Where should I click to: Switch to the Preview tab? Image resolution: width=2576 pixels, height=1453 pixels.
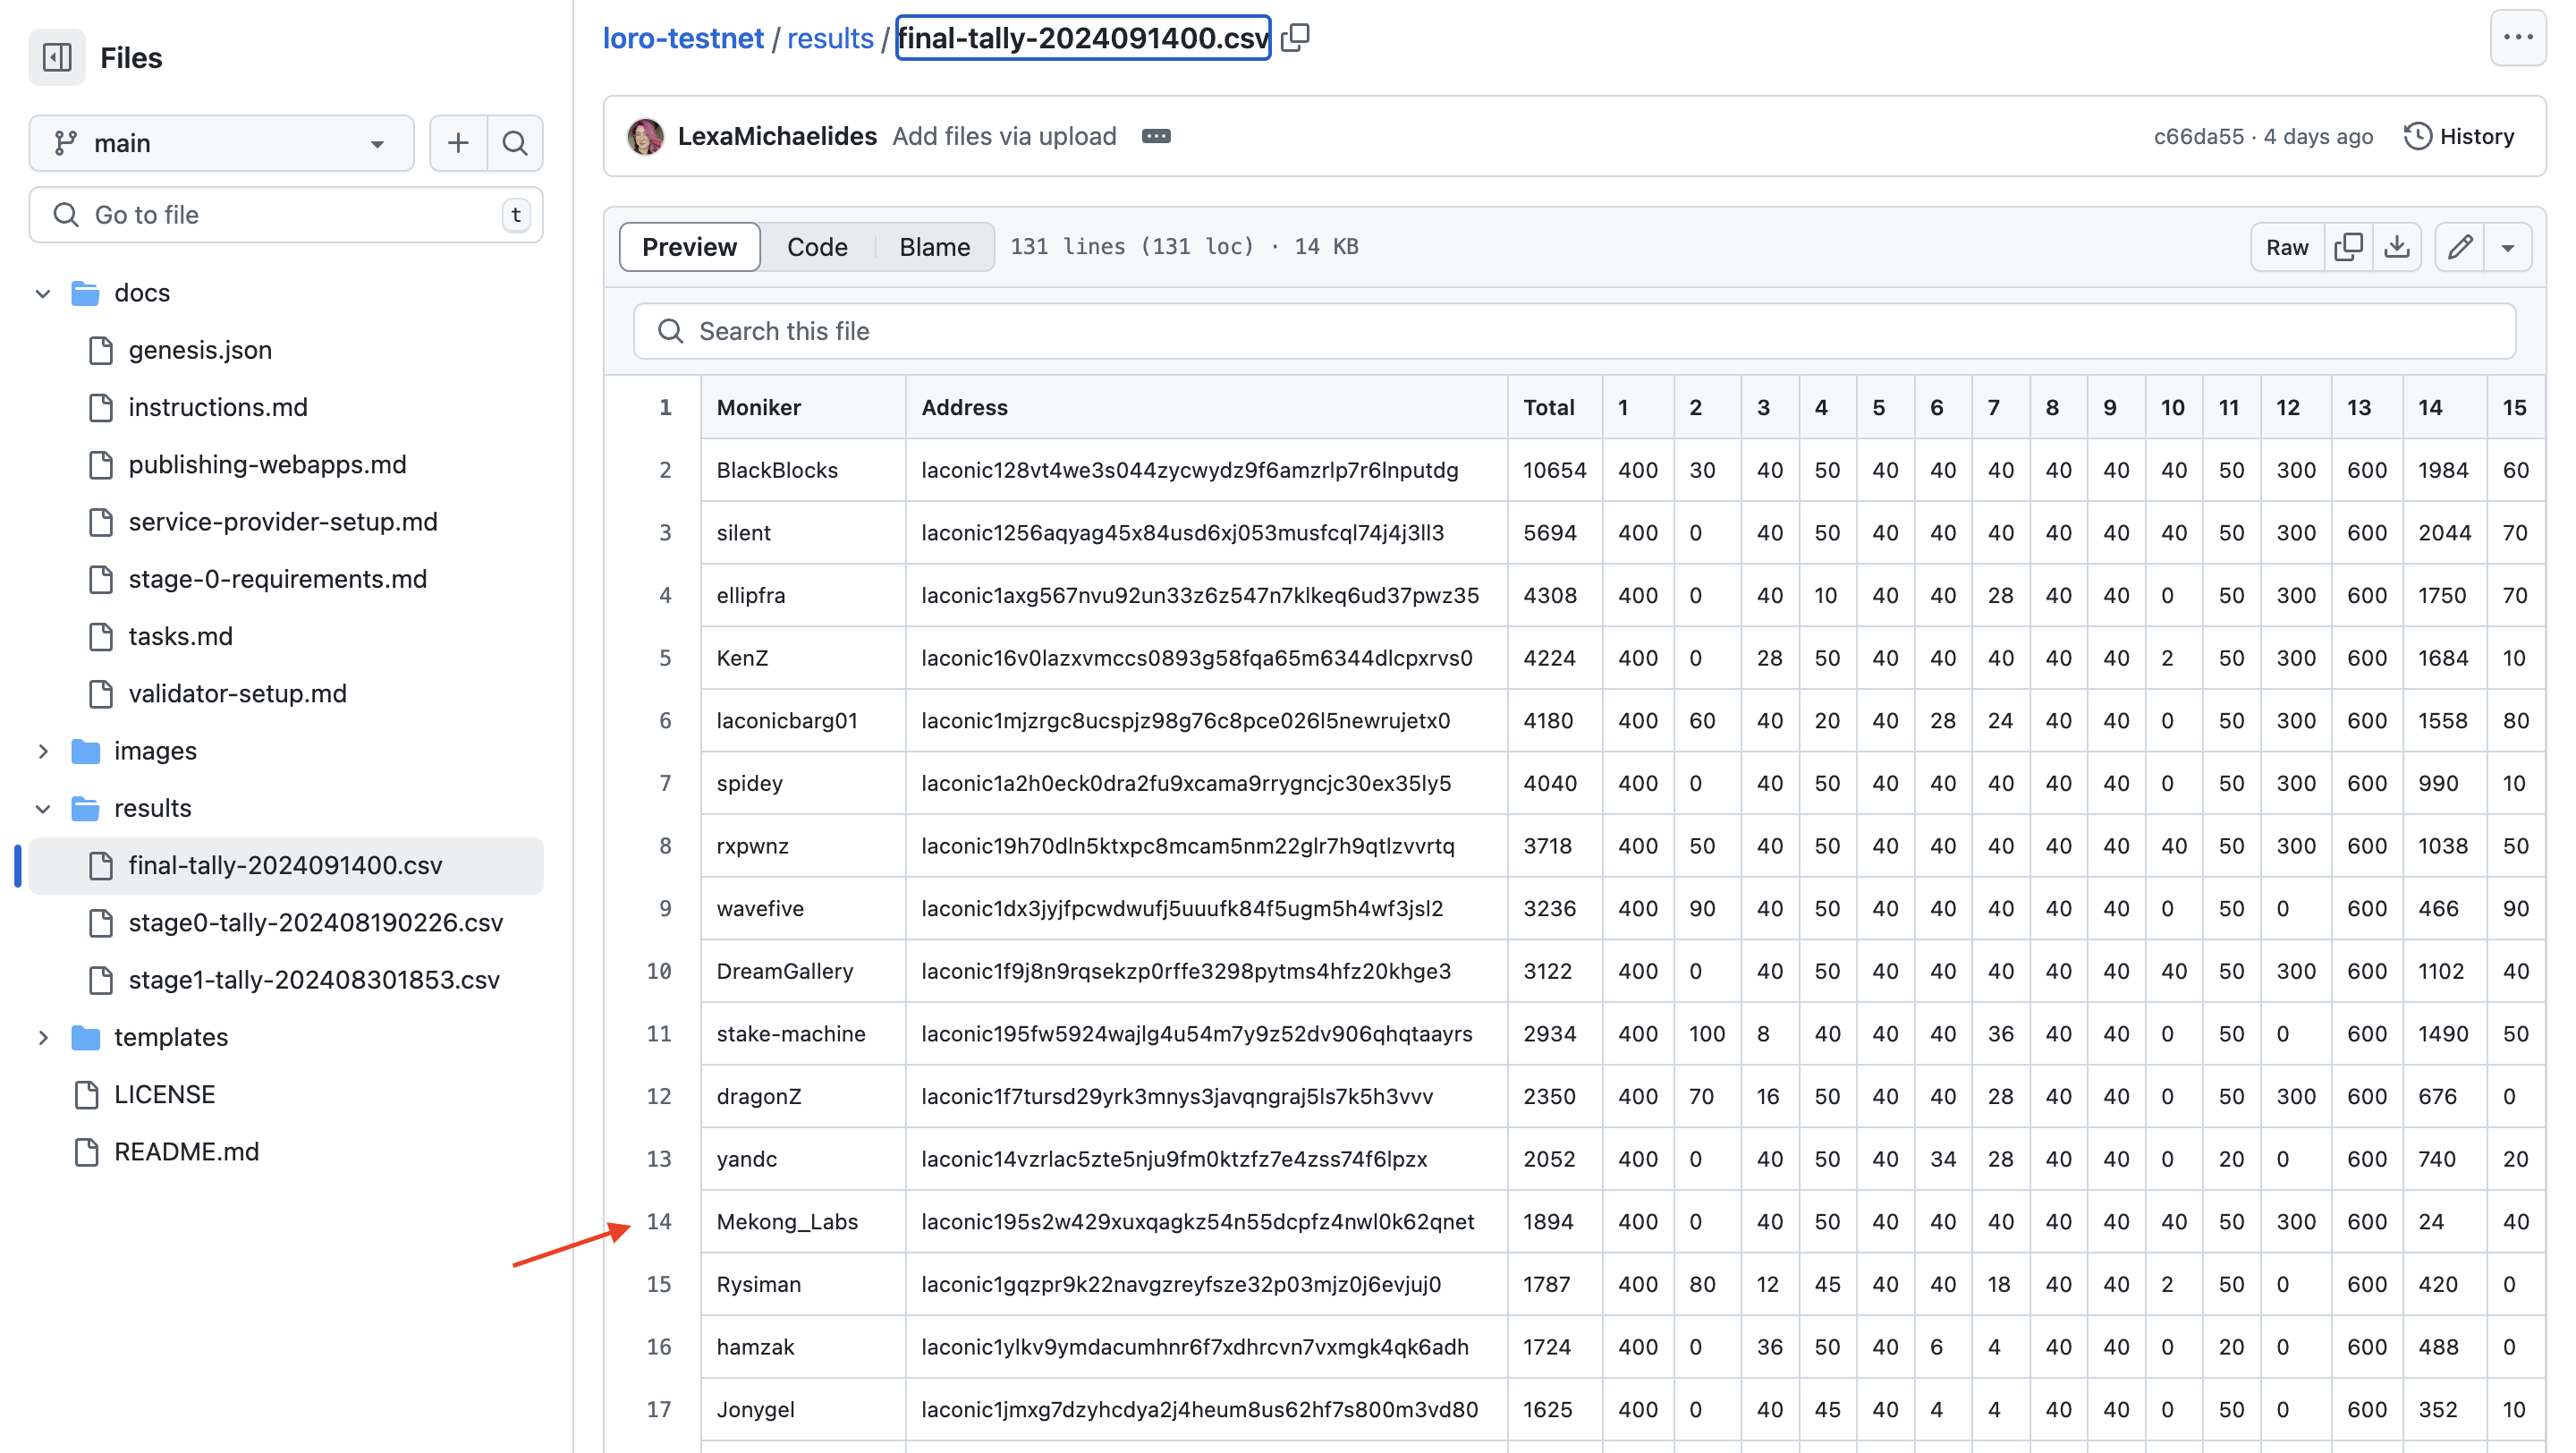[689, 247]
